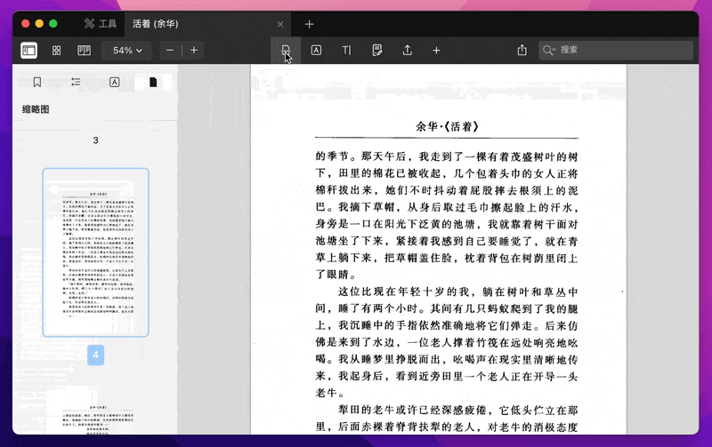This screenshot has height=447, width=712.
Task: Select the text insertion tool
Action: tap(346, 51)
